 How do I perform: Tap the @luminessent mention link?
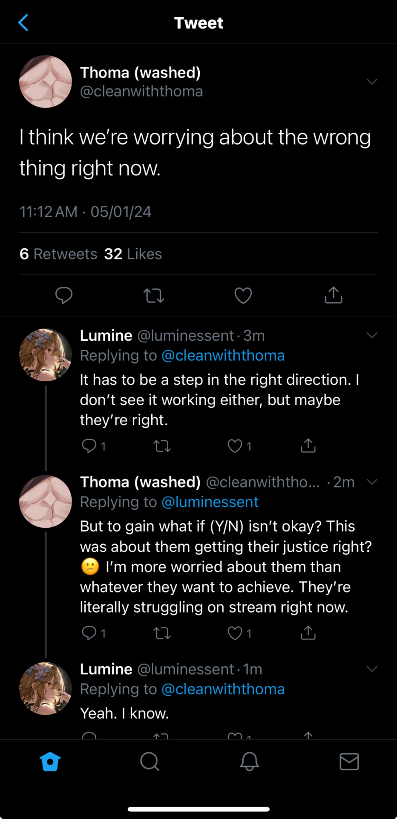coord(210,502)
